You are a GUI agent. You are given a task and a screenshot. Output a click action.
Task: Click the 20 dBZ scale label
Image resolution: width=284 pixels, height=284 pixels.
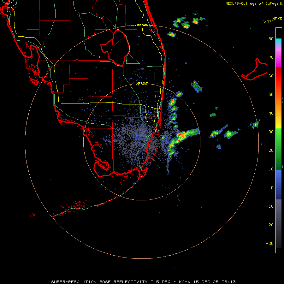pos(271,151)
